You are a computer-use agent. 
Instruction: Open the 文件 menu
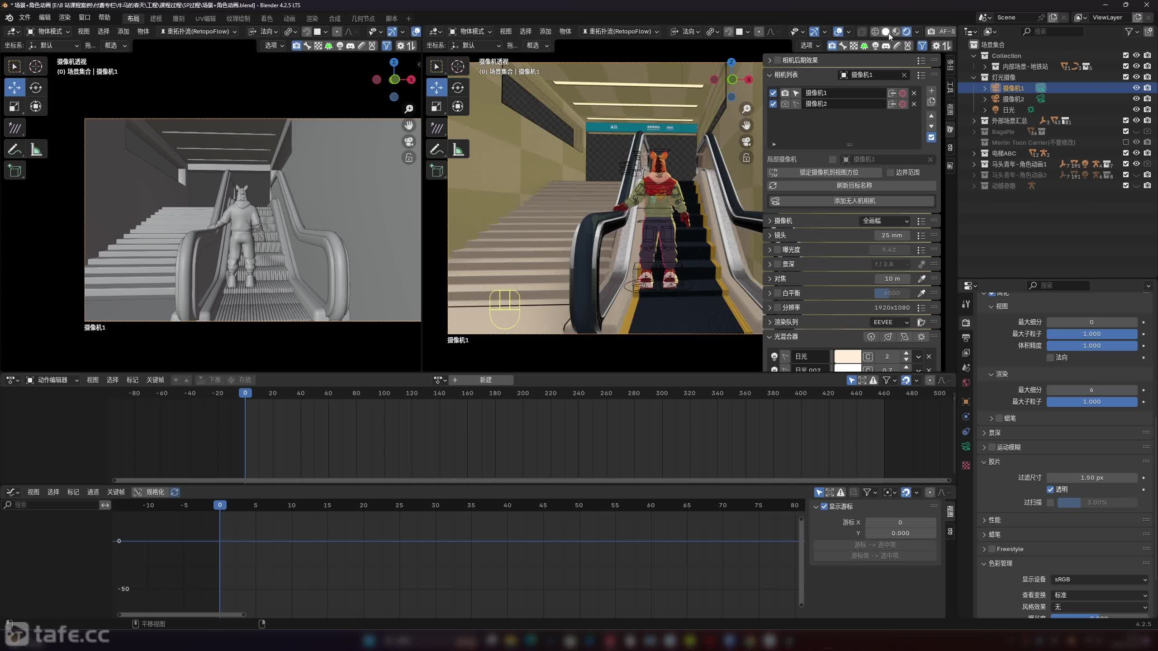pyautogui.click(x=24, y=17)
